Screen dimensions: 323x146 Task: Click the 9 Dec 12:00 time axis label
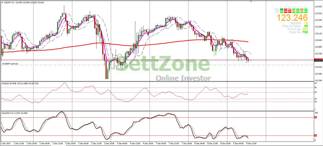tap(252, 143)
